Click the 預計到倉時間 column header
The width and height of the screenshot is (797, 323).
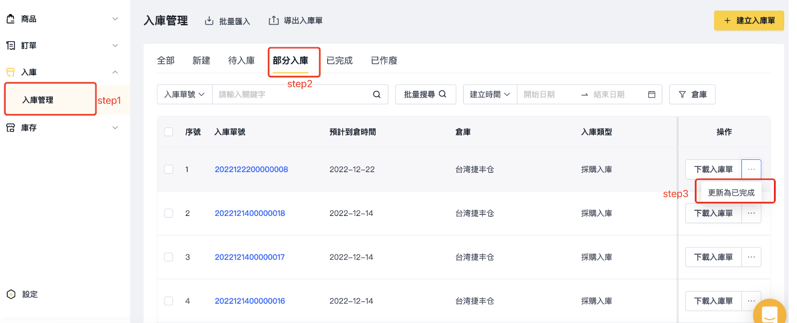coord(352,132)
